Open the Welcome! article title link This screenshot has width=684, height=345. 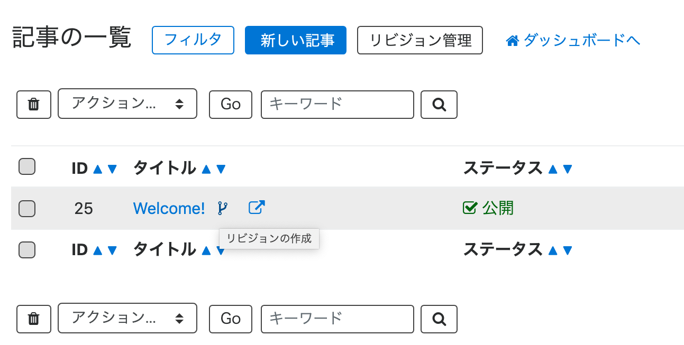pyautogui.click(x=169, y=209)
